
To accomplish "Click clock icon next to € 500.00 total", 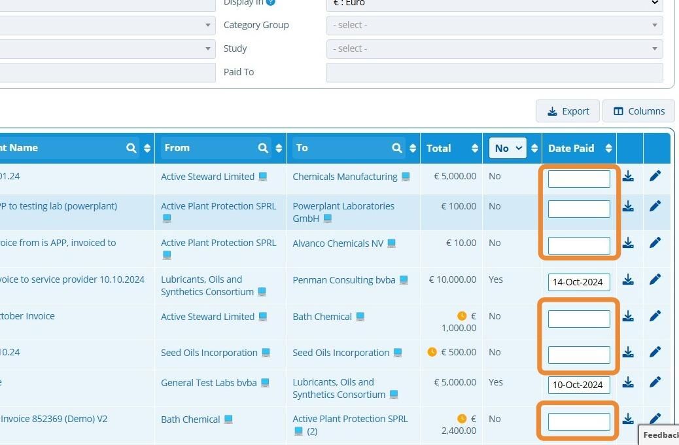I will pos(432,352).
